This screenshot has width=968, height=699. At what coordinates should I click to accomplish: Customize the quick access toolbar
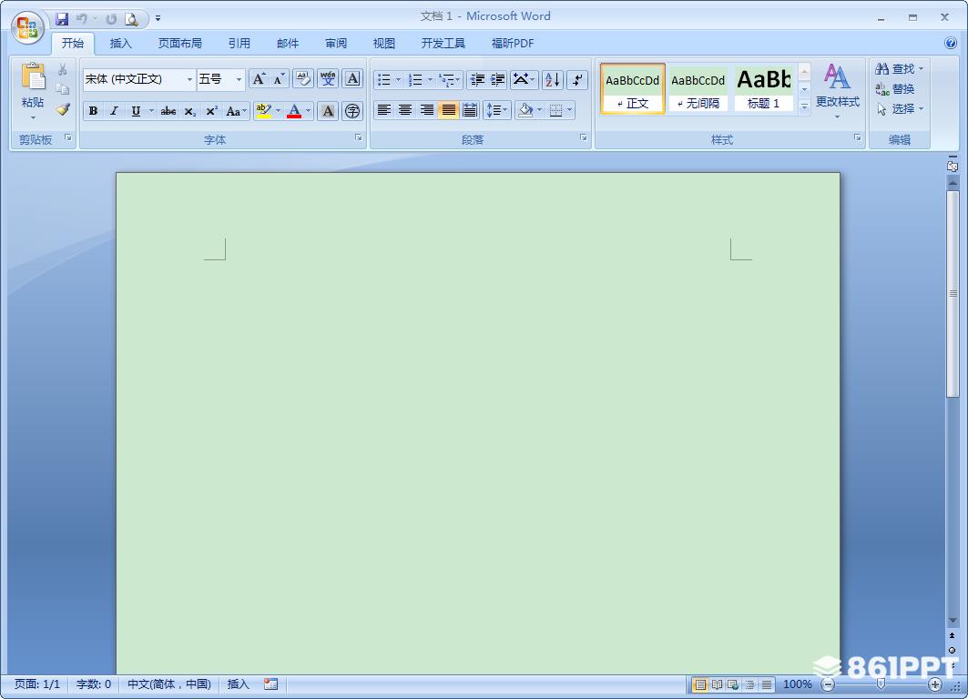(158, 19)
